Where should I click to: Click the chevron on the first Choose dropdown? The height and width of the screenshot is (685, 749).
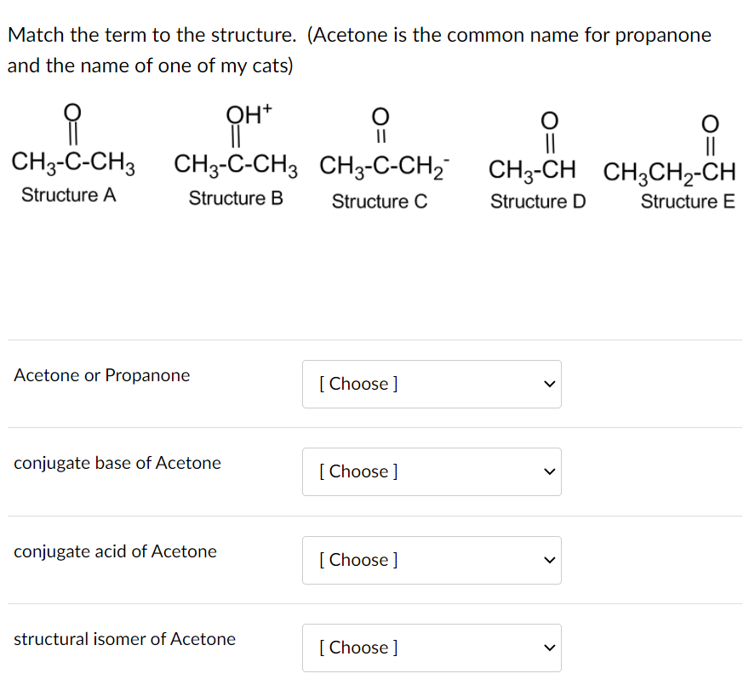click(550, 384)
